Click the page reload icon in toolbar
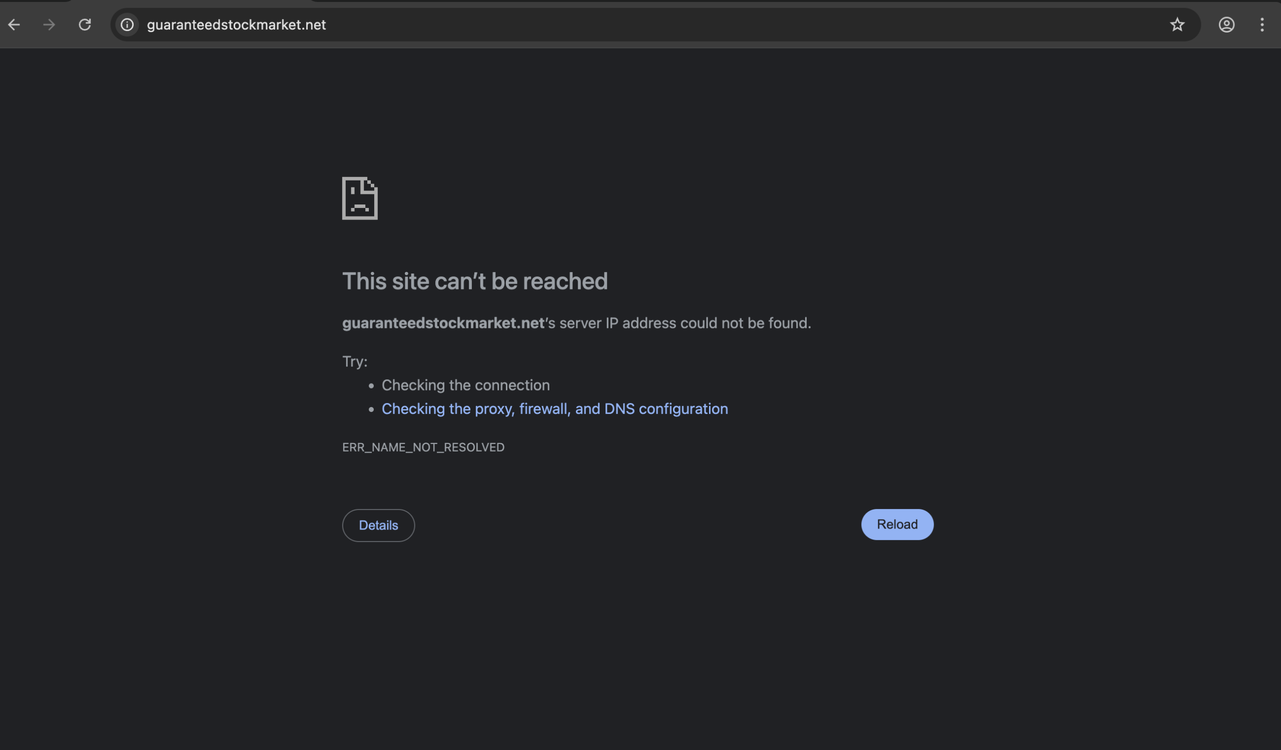This screenshot has height=750, width=1281. [85, 24]
